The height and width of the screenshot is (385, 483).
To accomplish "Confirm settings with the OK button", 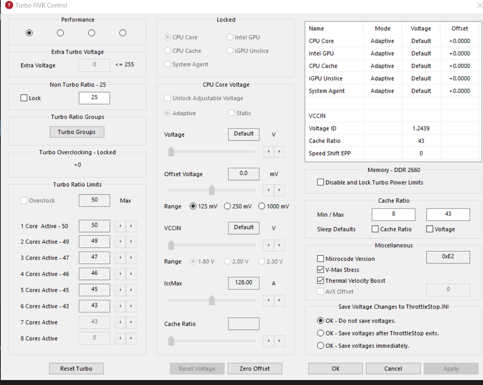I will [x=335, y=368].
